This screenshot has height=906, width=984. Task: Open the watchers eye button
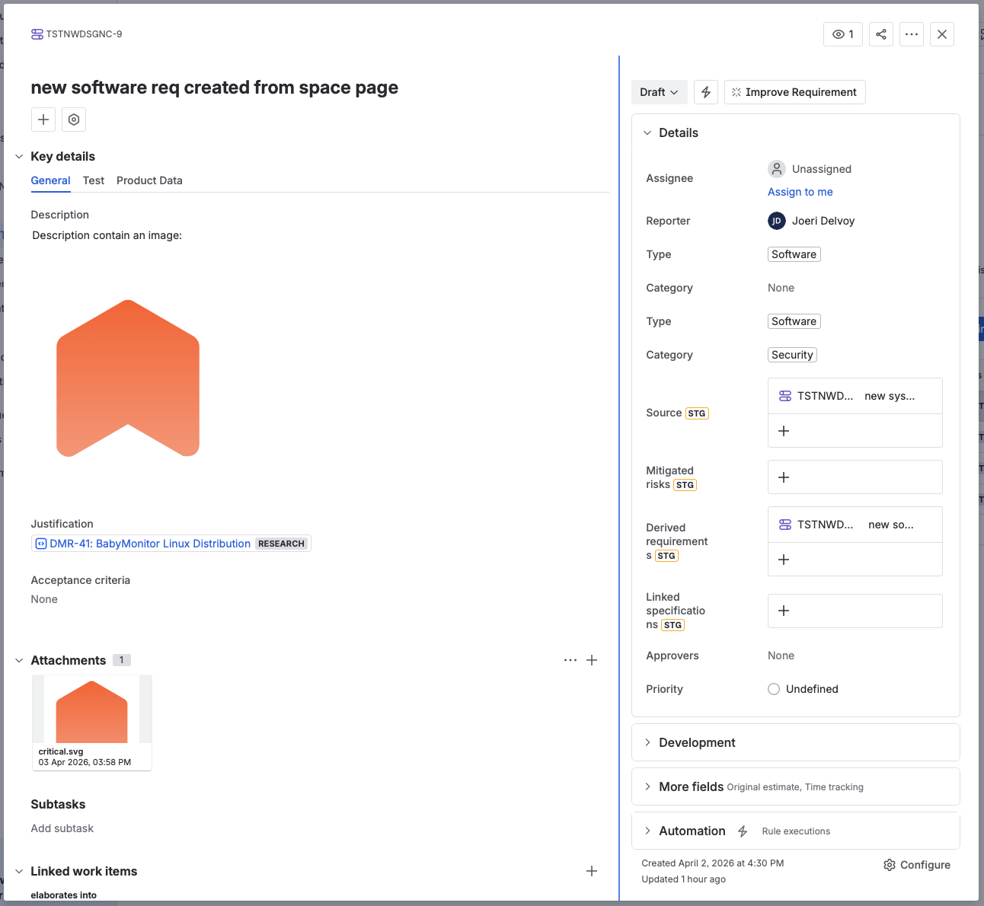tap(843, 34)
